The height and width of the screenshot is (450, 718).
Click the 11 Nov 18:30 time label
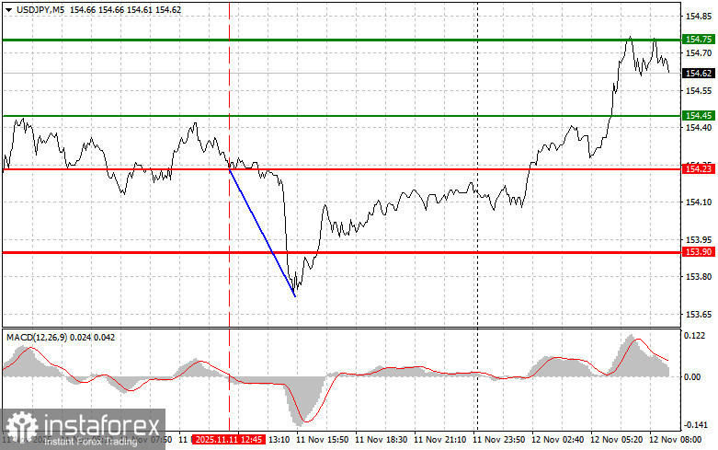381,440
